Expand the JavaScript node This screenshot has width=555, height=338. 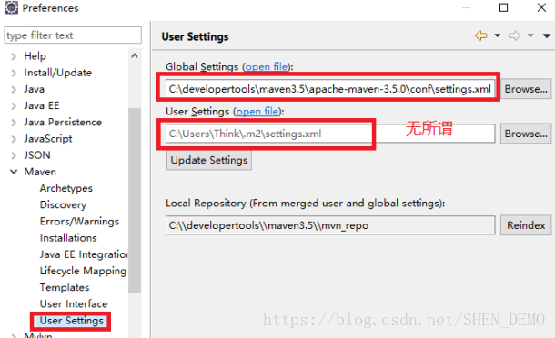14,139
